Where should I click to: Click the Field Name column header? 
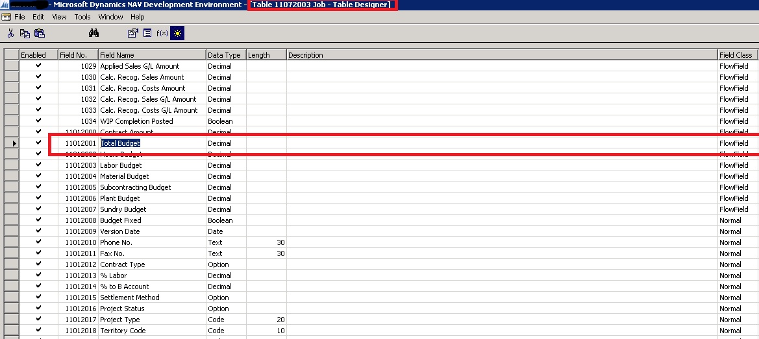coord(153,55)
